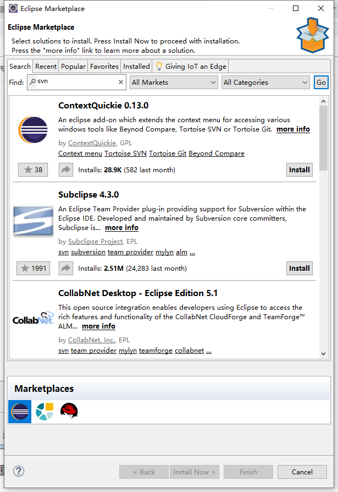Image resolution: width=338 pixels, height=492 pixels.
Task: Install ContextQuickie 0.13.0
Action: [300, 170]
